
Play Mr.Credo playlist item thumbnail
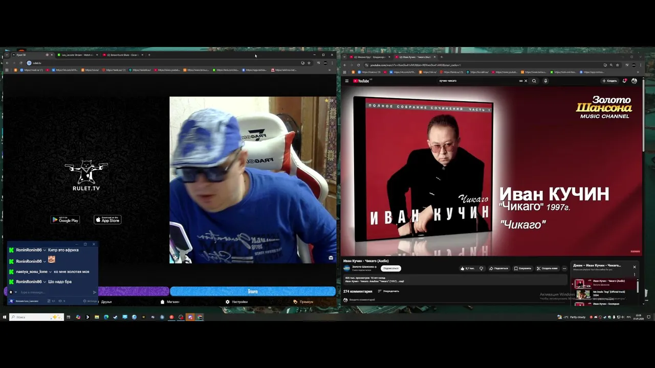[583, 294]
